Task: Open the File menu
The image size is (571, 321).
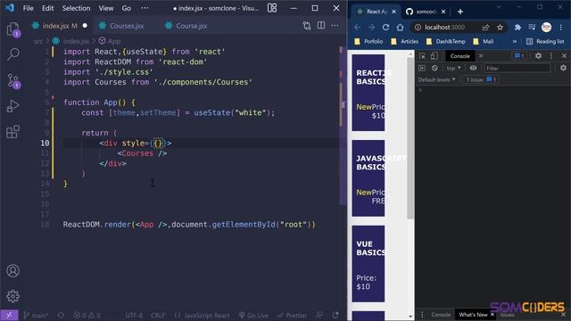Action: [x=28, y=8]
